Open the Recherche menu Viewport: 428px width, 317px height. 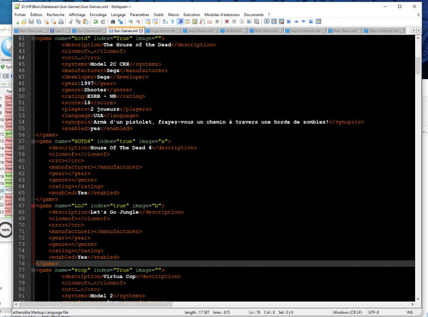click(x=56, y=15)
